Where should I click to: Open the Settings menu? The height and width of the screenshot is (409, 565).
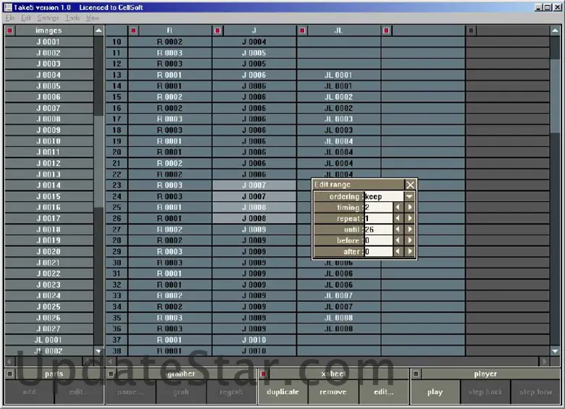click(48, 17)
